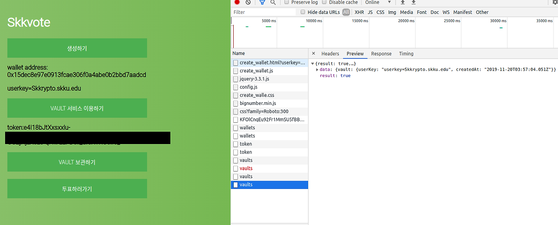Screen dimensions: 558x225
Task: Toggle the blue filter funnel icon
Action: pos(262,2)
